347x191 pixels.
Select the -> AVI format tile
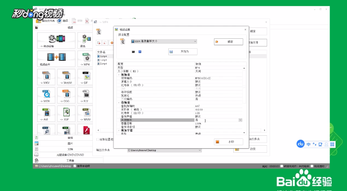pos(46,113)
